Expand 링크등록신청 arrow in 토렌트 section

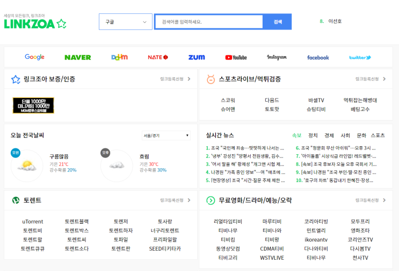click(189, 200)
